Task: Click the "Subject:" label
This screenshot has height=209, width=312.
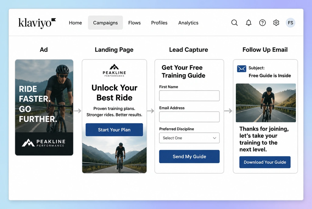Action: [257, 68]
